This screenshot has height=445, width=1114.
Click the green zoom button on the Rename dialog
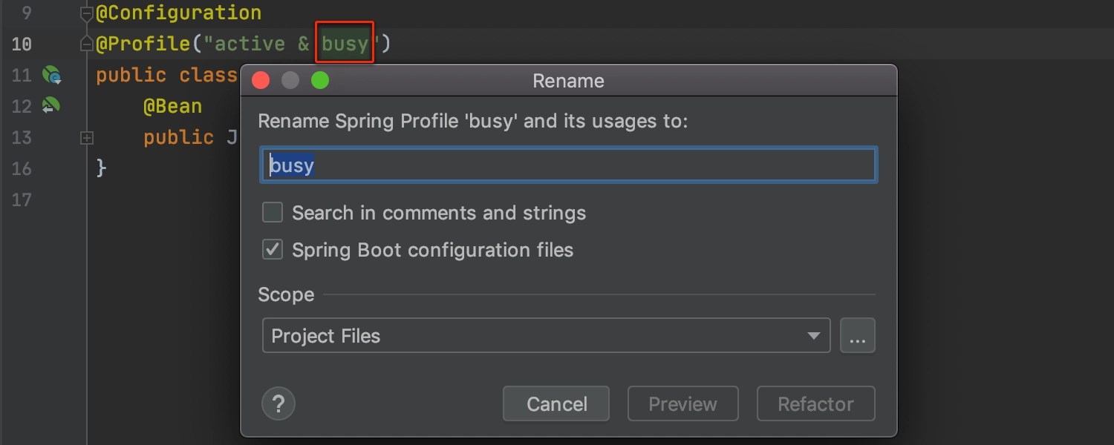tap(320, 80)
